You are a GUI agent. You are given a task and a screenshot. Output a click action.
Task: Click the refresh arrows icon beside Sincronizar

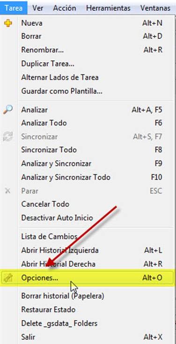coord(7,137)
